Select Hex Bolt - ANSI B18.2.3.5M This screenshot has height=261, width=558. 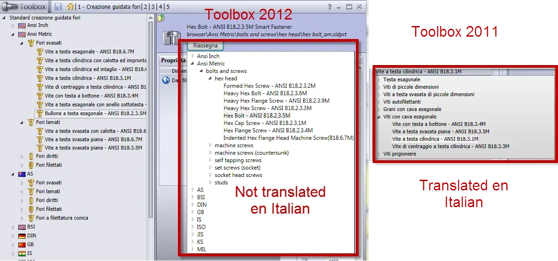click(257, 116)
